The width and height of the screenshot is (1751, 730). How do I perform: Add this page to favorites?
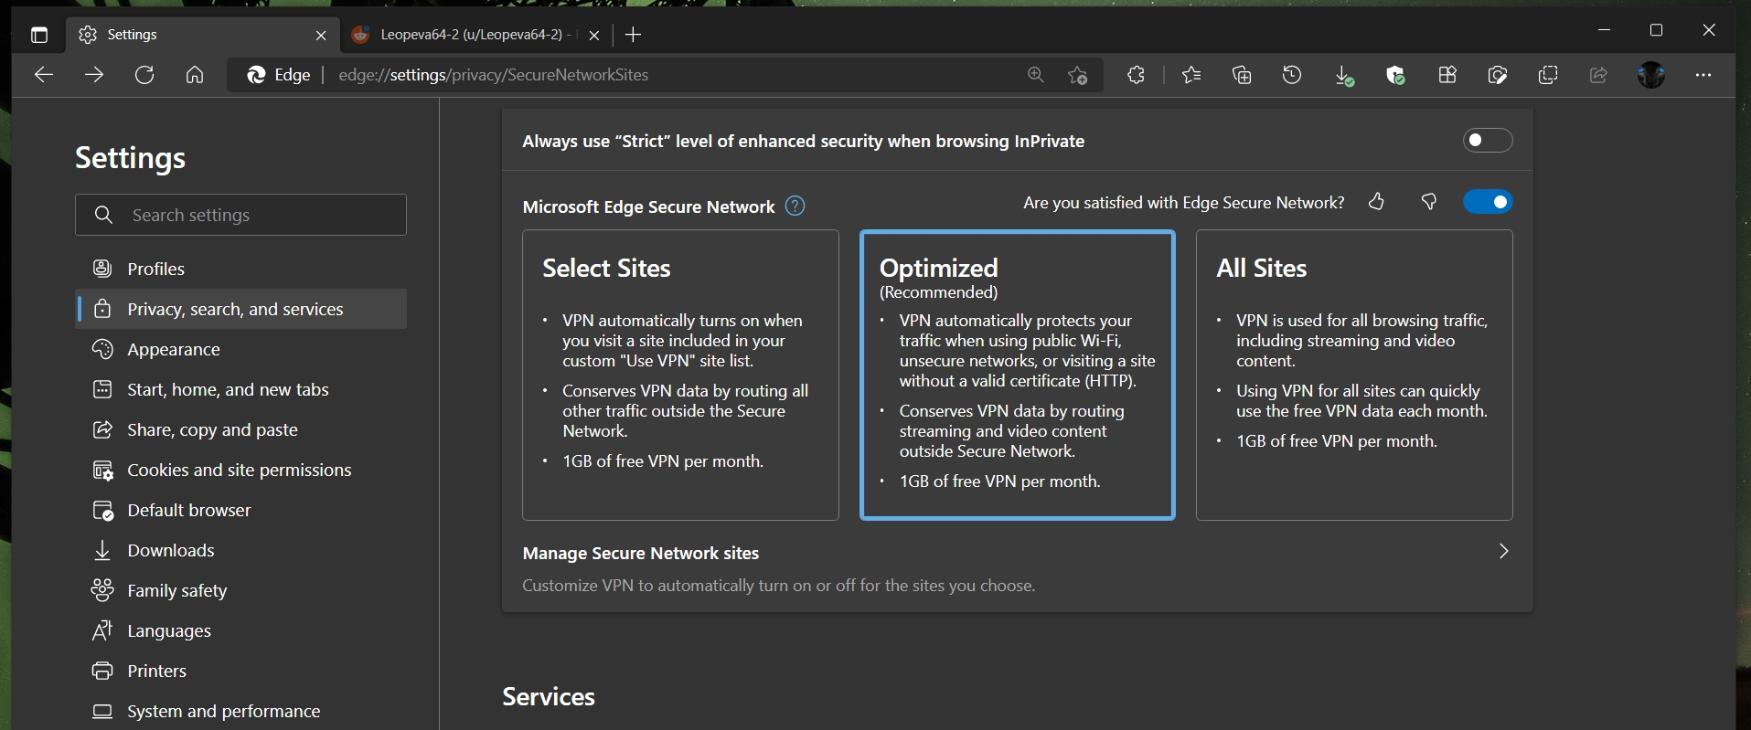click(x=1077, y=75)
